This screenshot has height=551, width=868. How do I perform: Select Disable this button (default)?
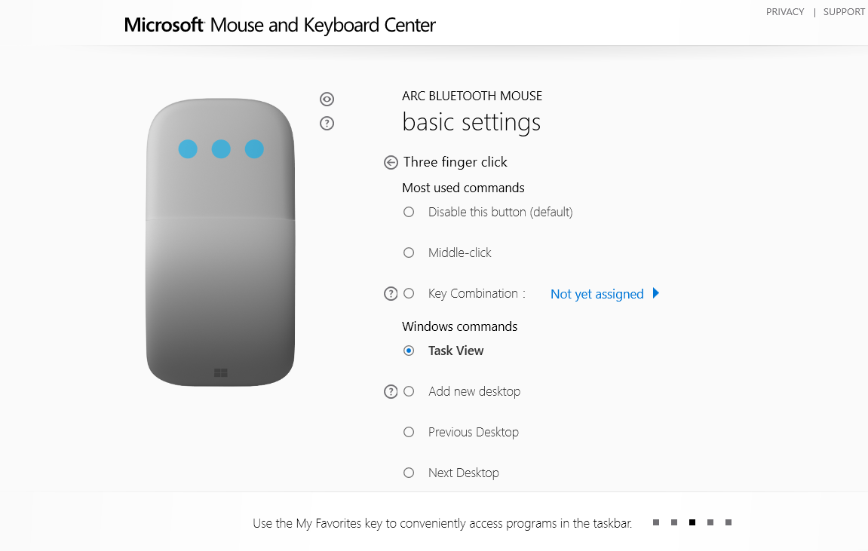409,212
